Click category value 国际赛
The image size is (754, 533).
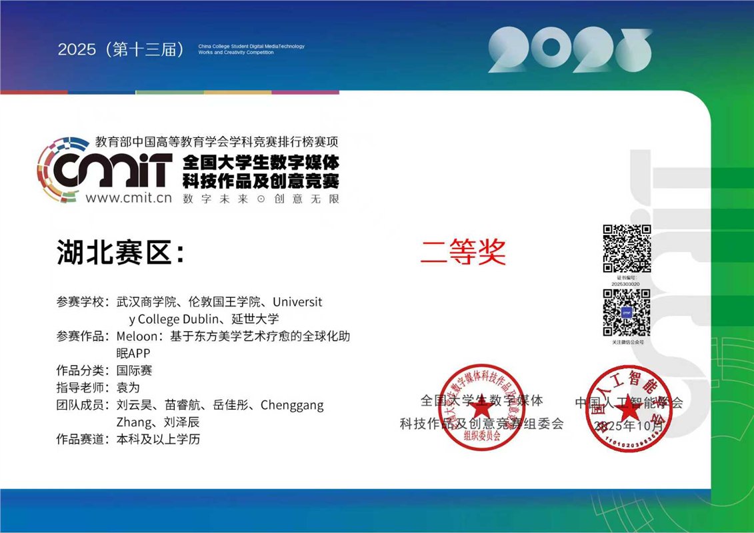(x=134, y=370)
